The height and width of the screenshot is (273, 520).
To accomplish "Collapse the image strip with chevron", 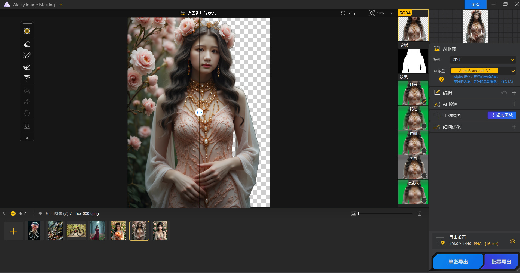I will coord(4,213).
